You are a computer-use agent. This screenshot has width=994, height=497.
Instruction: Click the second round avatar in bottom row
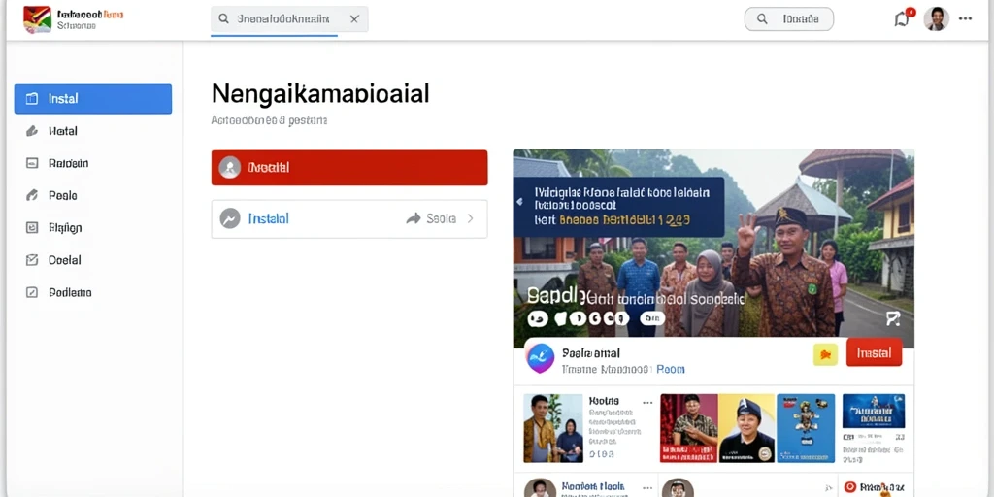678,487
